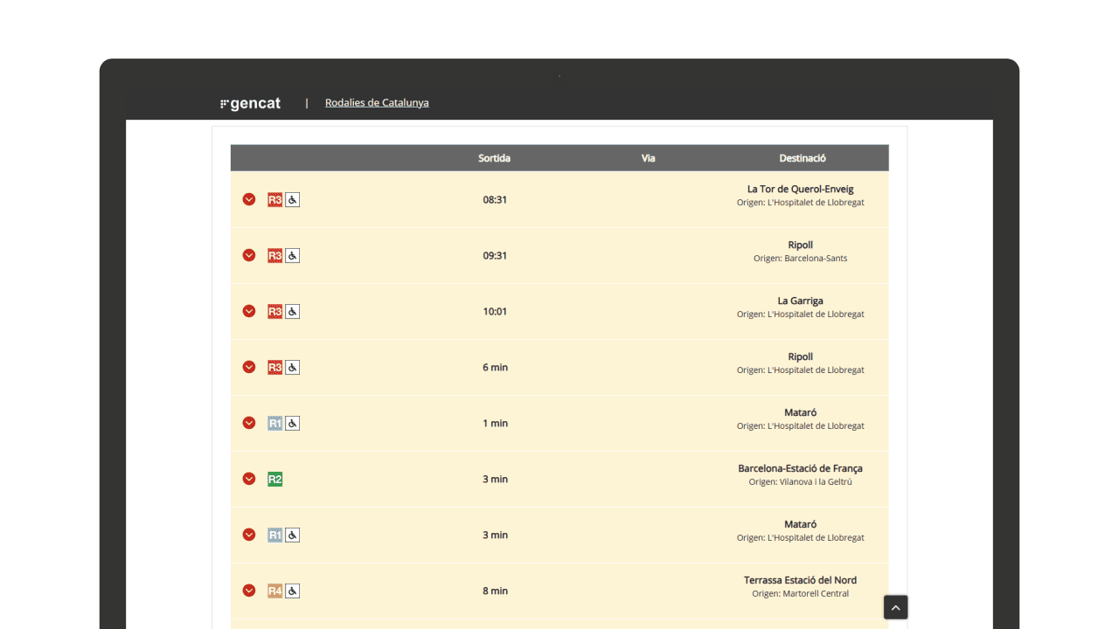Click the R3 badge on La Garriga train
1119x629 pixels.
(275, 312)
